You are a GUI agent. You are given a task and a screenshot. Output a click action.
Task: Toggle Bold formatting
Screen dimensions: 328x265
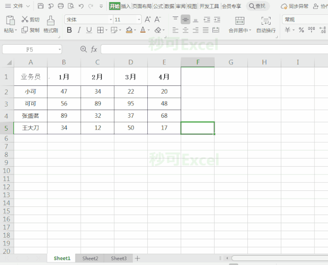pyautogui.click(x=69, y=30)
